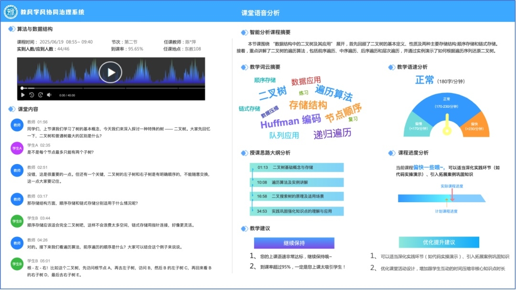Click the first 教师 avatar at 01:56
This screenshot has height=290, width=516.
(17, 125)
